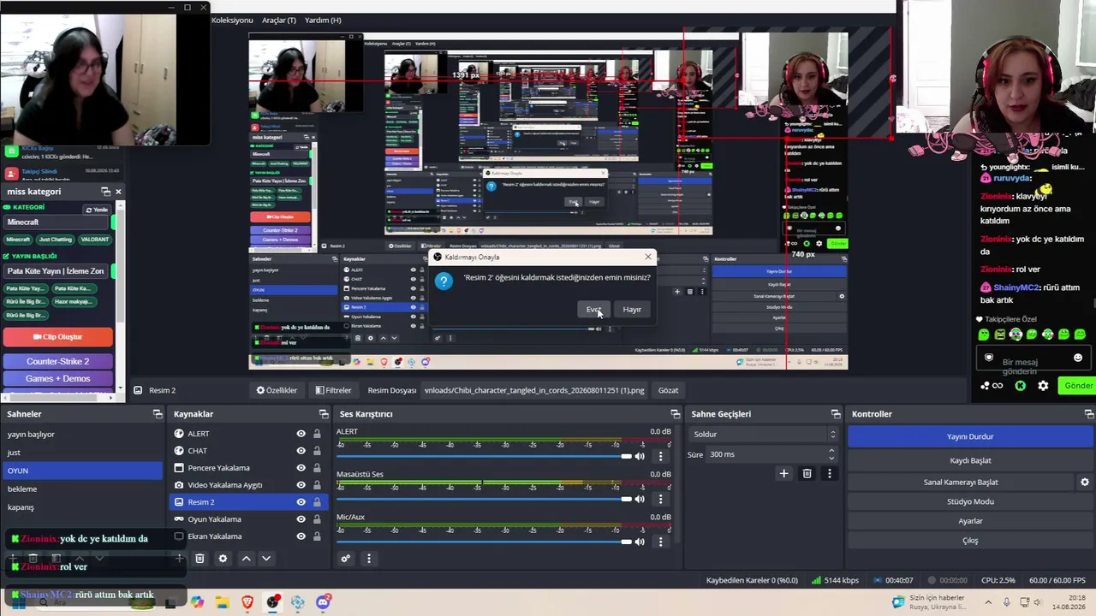This screenshot has height=616, width=1096.
Task: Undock the Kontroller panel
Action: [x=1090, y=414]
